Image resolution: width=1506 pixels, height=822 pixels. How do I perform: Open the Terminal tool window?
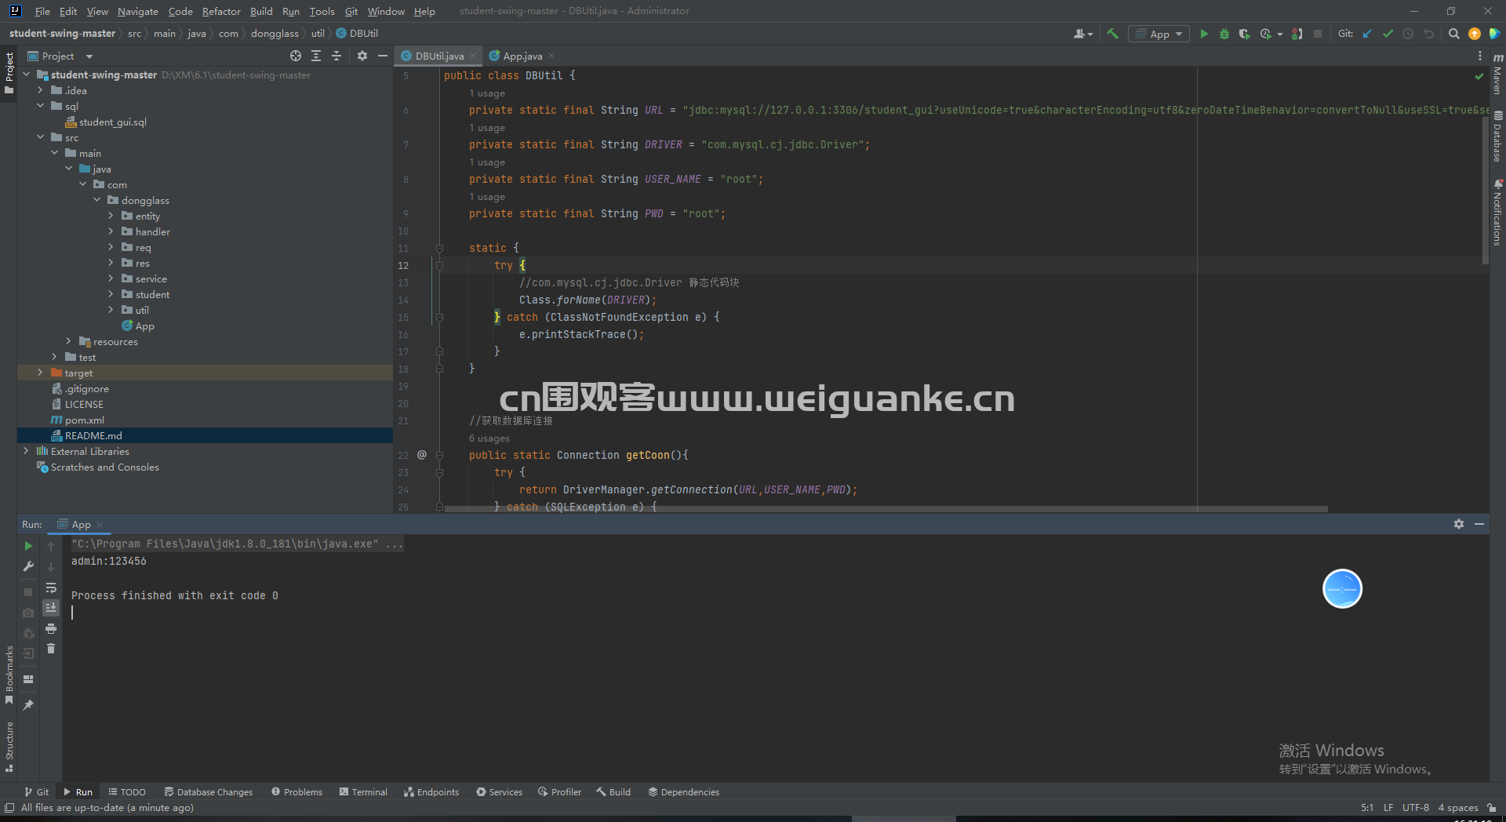[363, 792]
